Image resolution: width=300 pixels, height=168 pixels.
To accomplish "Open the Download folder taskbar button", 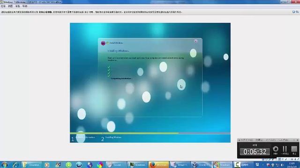I will tap(32, 165).
